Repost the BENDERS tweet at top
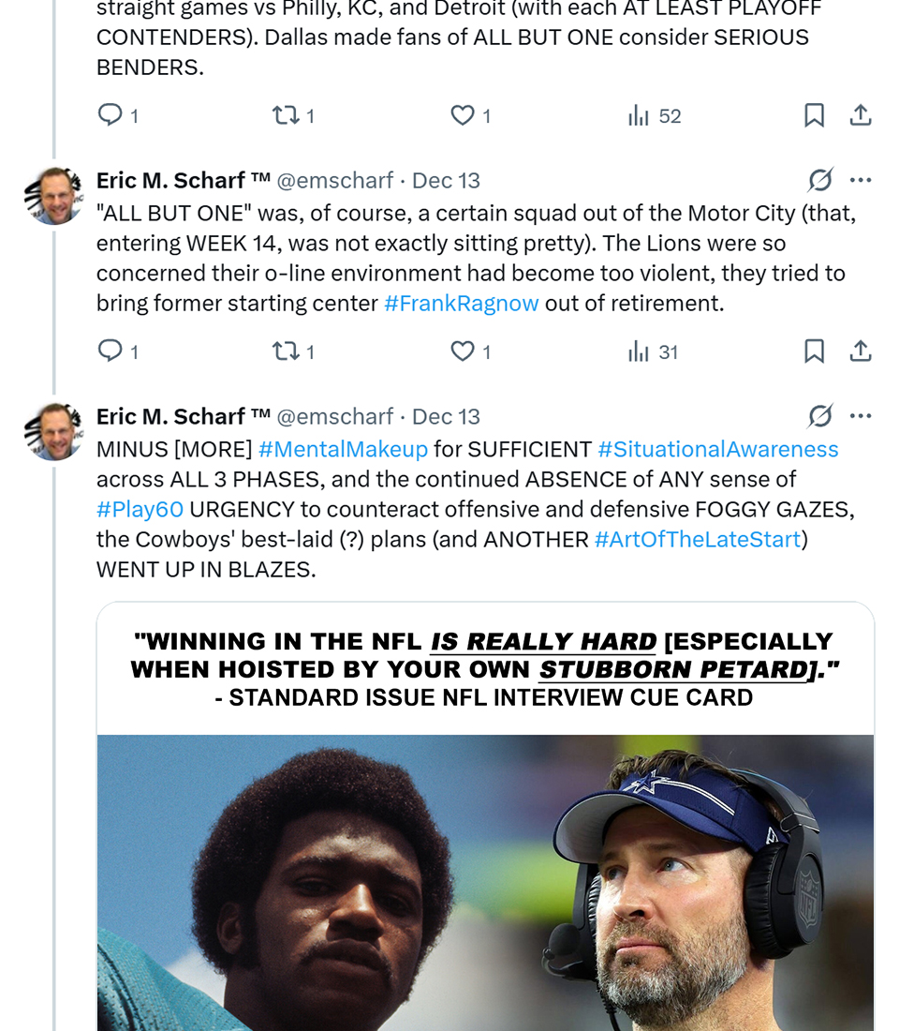The width and height of the screenshot is (899, 1031). 284,115
